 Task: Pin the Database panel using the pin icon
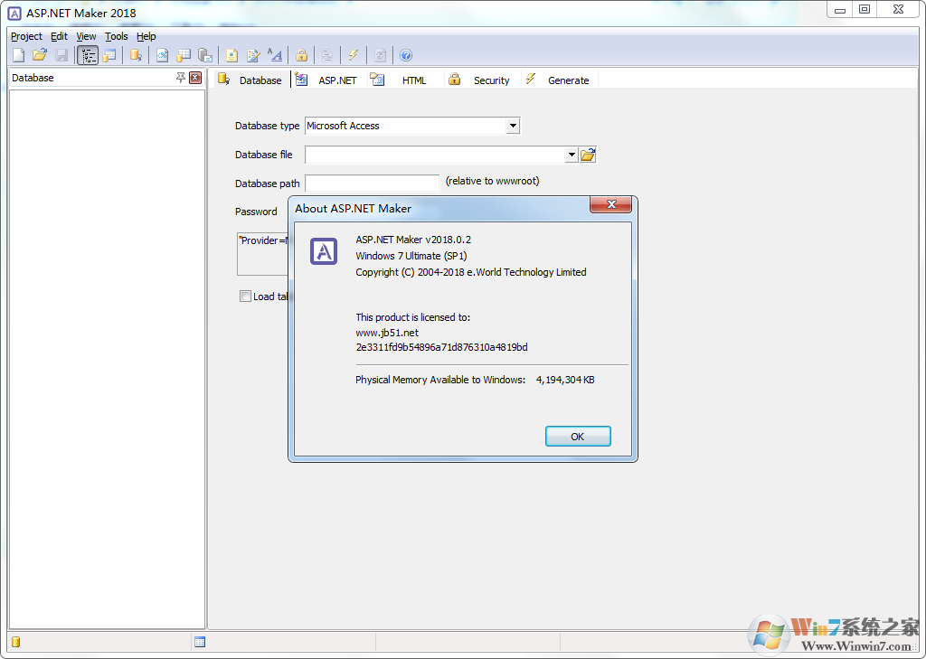[x=180, y=78]
